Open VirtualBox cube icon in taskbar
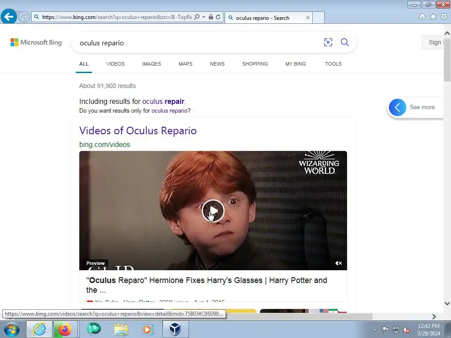 pos(175,329)
